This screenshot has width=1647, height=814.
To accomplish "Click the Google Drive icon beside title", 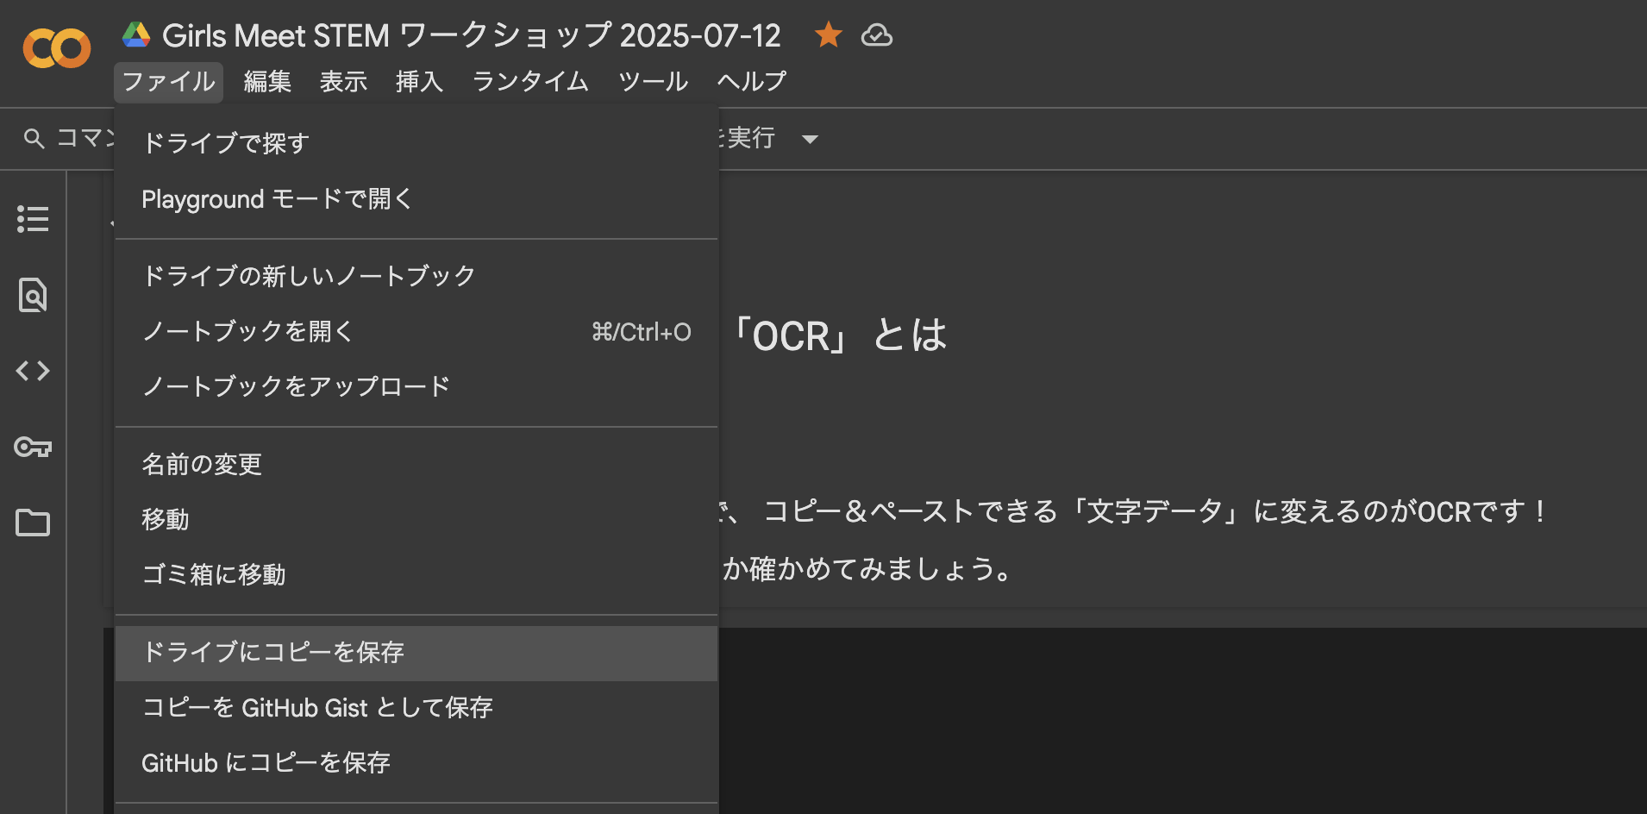I will (x=136, y=35).
